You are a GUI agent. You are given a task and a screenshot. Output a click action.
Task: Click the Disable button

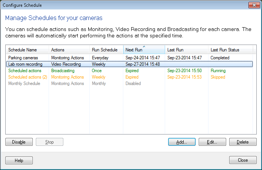[19, 142]
